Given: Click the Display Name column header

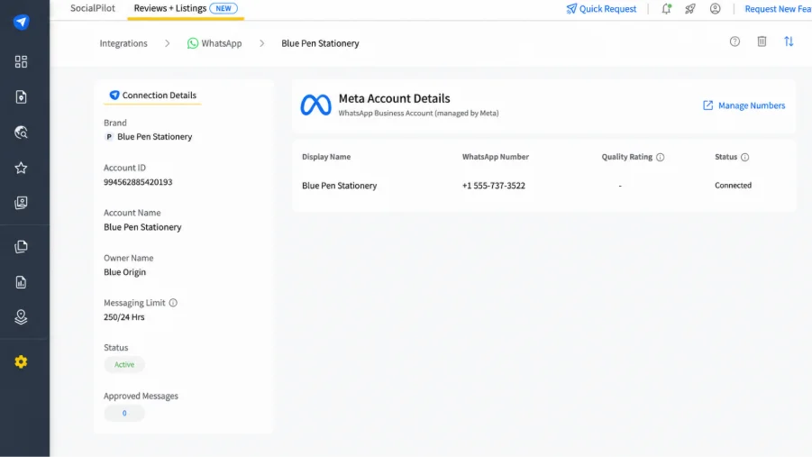Looking at the screenshot, I should [x=326, y=157].
